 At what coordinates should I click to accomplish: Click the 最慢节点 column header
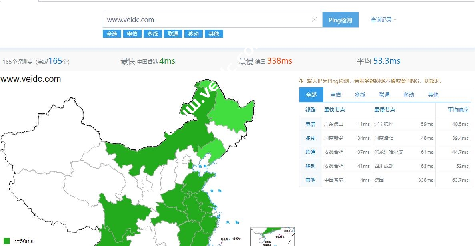[385, 110]
